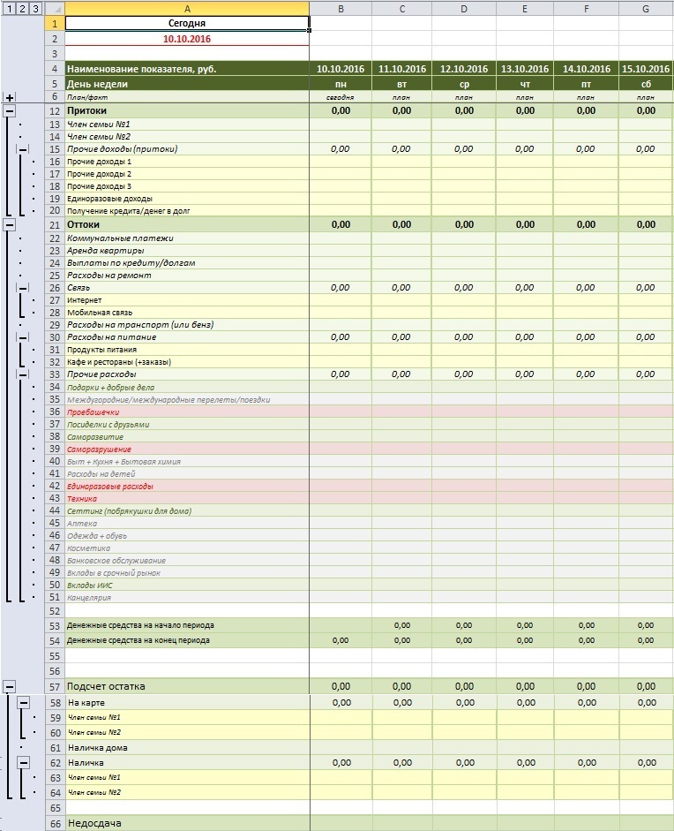This screenshot has height=831, width=674.
Task: Select row 57 header
Action: pos(55,687)
